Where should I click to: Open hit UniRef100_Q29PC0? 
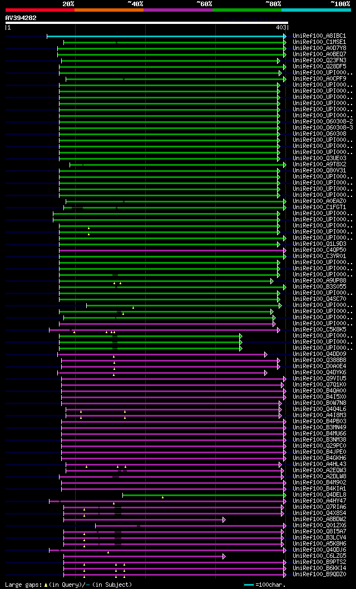pos(320,446)
